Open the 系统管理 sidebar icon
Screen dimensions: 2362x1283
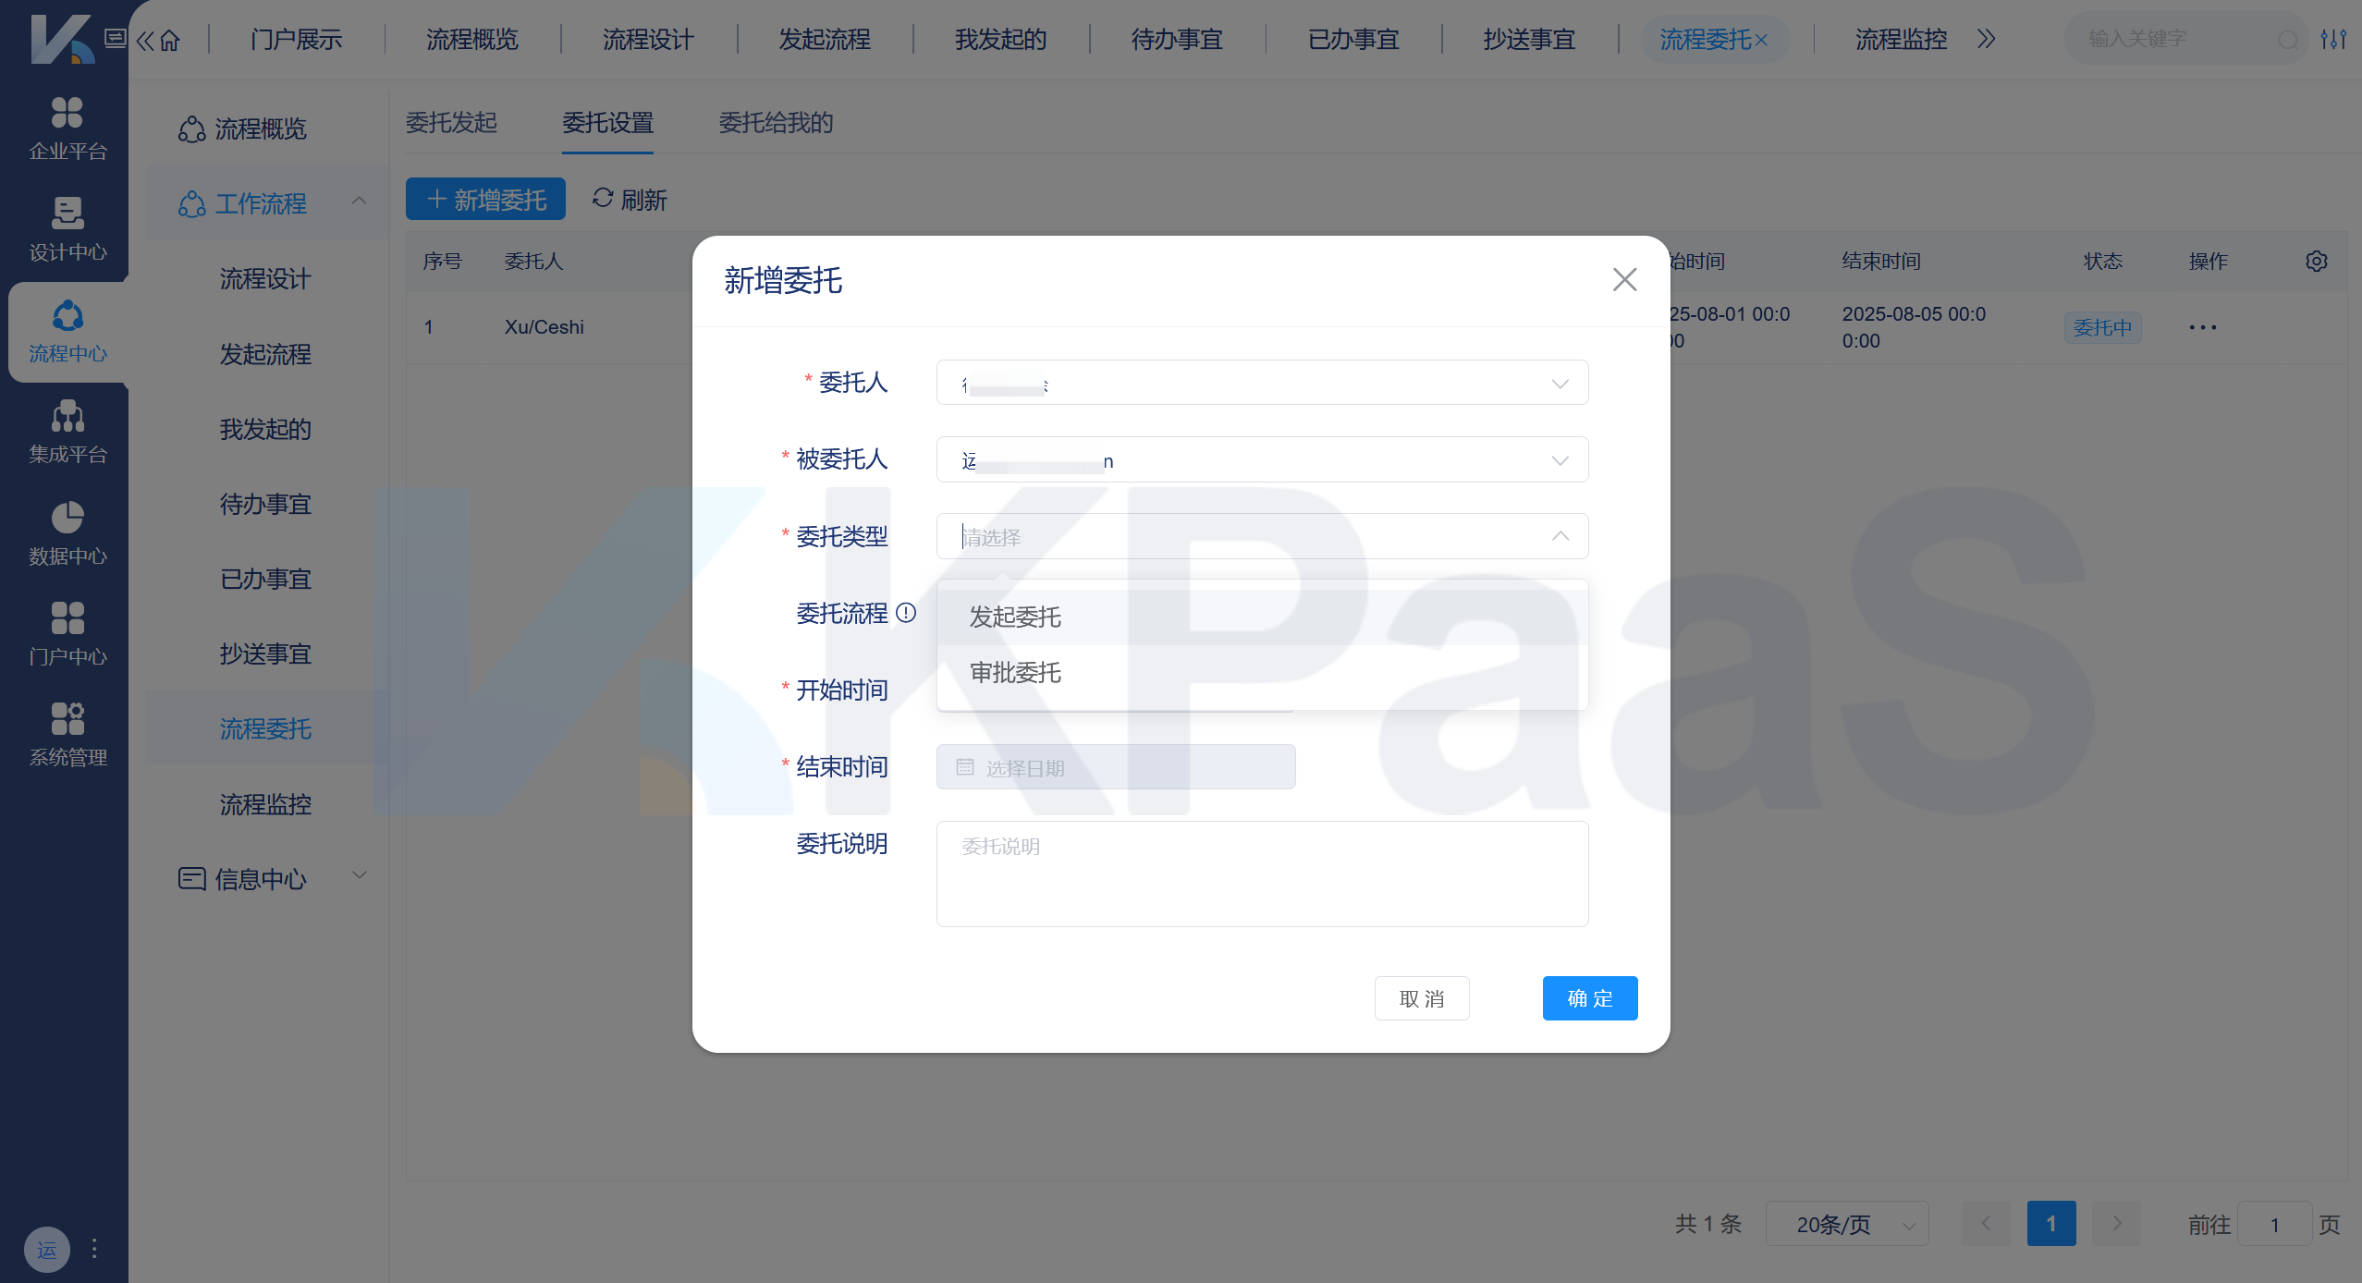(67, 719)
